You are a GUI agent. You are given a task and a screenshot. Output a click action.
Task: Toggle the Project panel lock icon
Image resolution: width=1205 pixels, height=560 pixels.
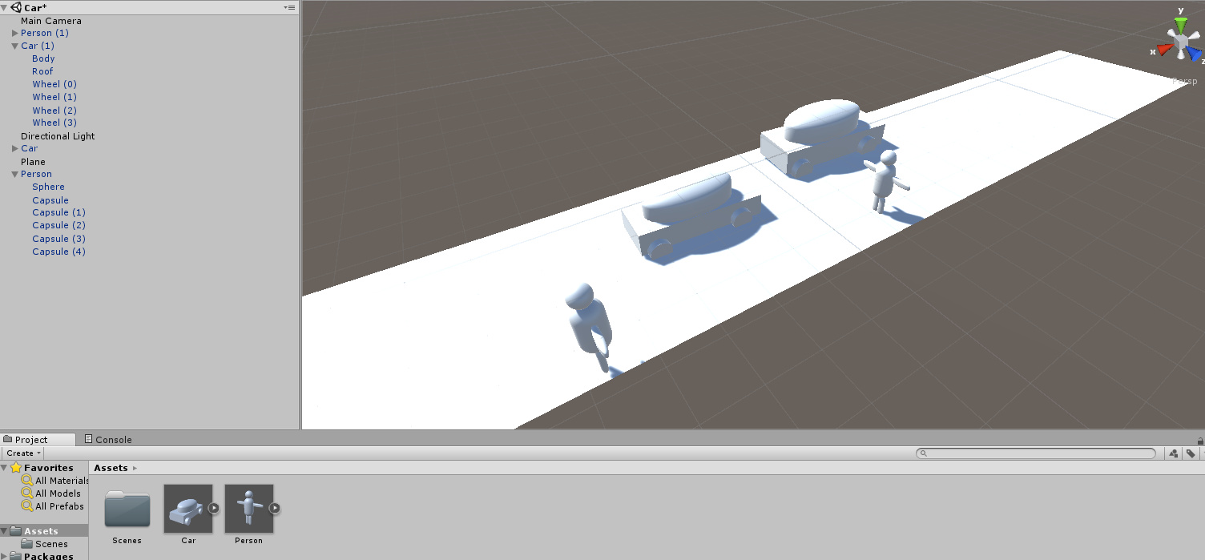1200,440
